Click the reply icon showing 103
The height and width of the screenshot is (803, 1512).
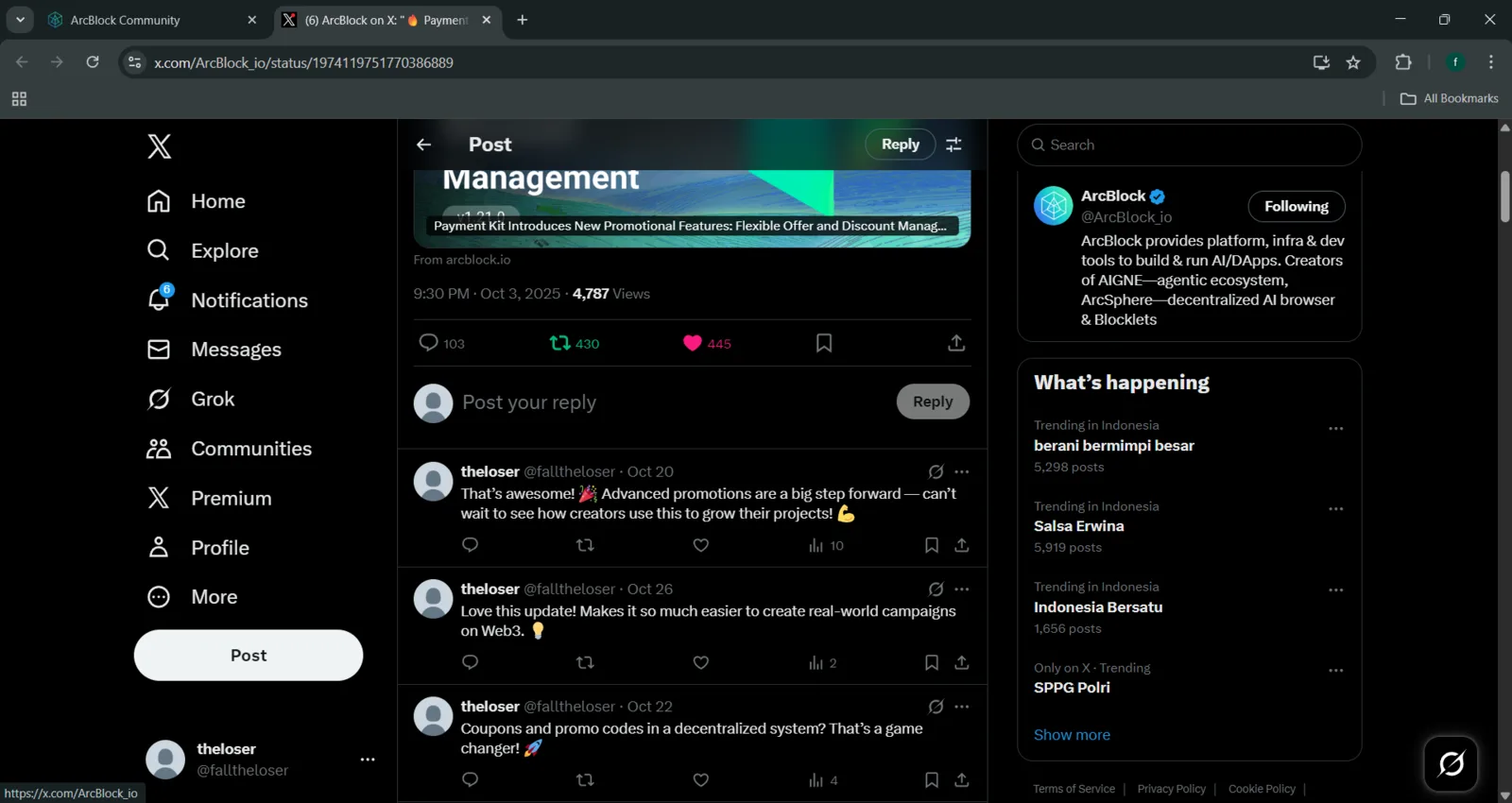click(441, 343)
